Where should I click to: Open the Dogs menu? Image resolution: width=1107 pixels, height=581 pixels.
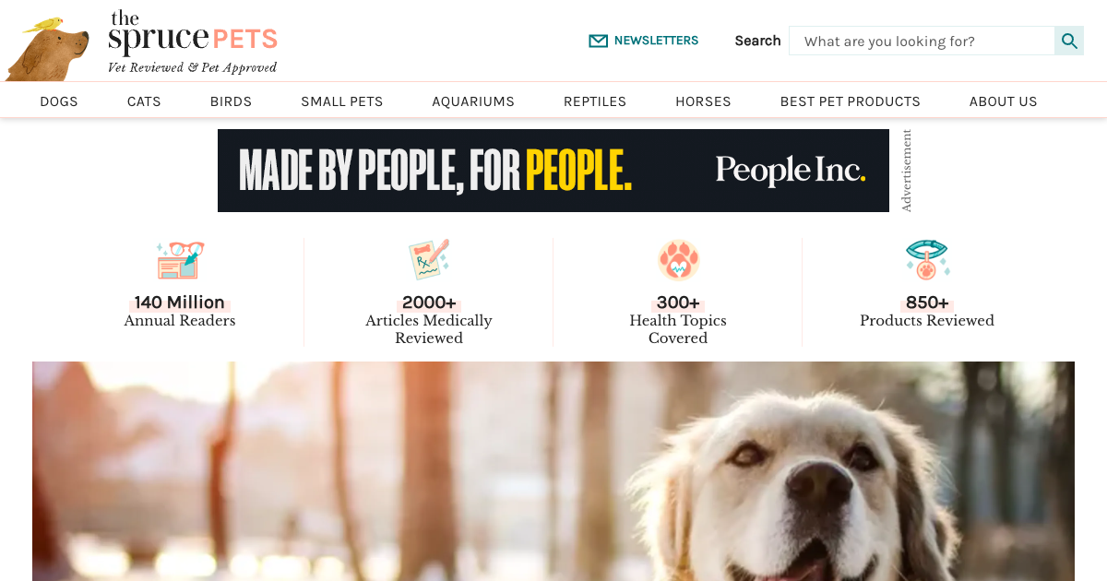(59, 101)
